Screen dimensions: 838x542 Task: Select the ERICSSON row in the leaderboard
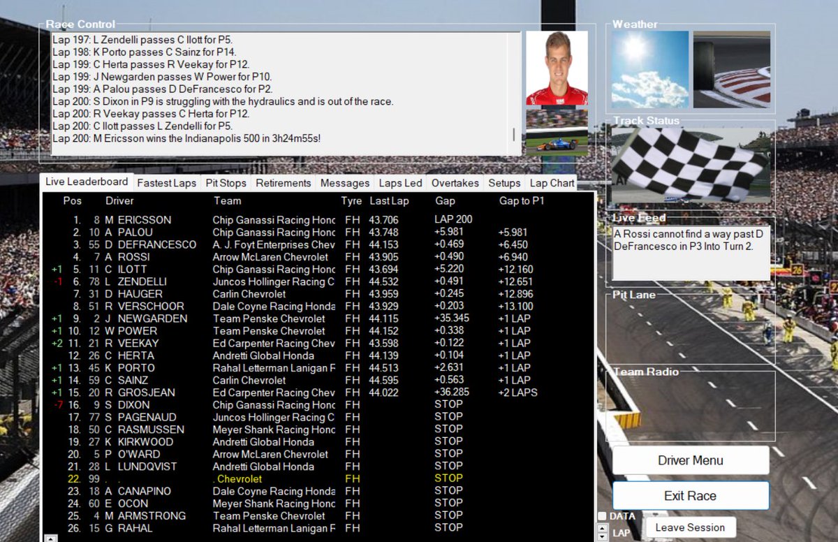pyautogui.click(x=318, y=220)
